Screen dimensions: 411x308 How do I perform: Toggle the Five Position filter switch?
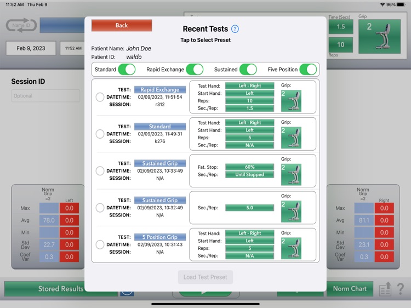pos(308,70)
